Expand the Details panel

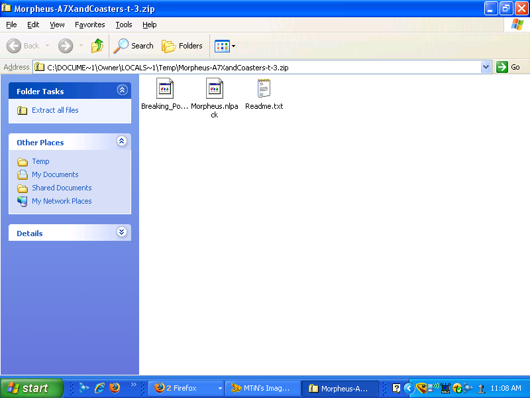[122, 232]
